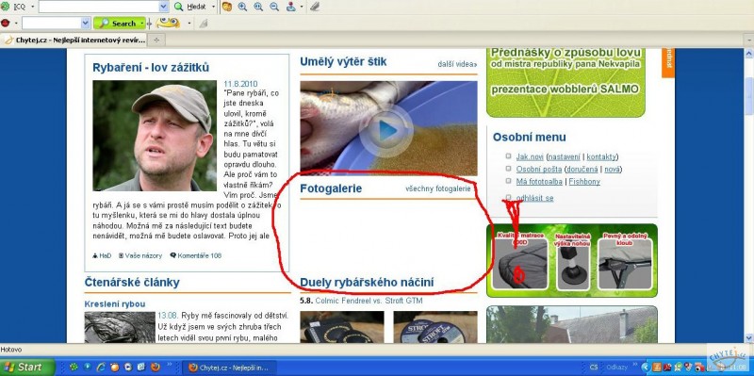Click the red ladybug toolbar icon

tap(6, 23)
